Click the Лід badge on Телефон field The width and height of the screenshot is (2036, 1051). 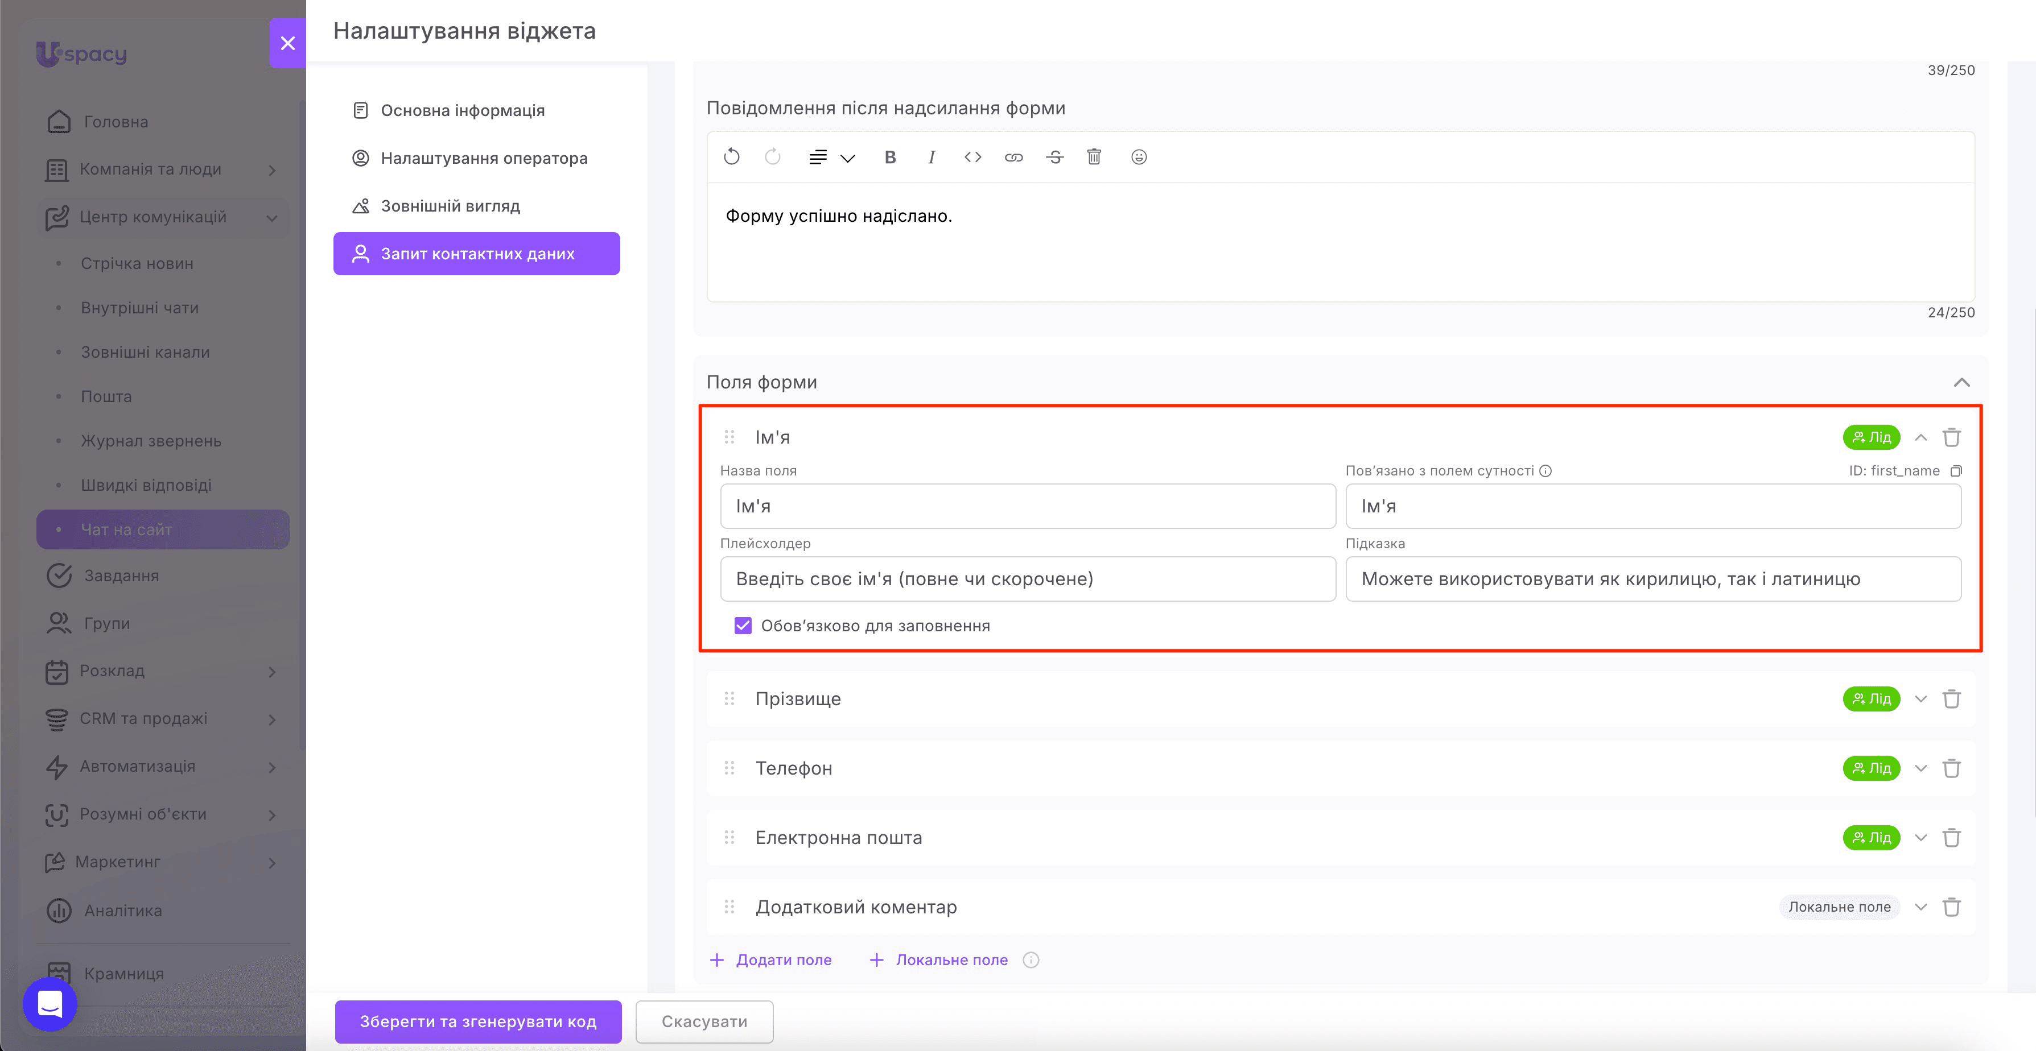[1872, 768]
